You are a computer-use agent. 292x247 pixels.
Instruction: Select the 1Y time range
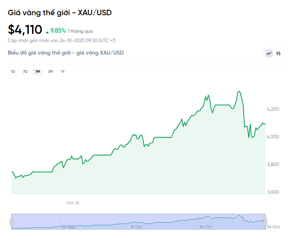[63, 71]
